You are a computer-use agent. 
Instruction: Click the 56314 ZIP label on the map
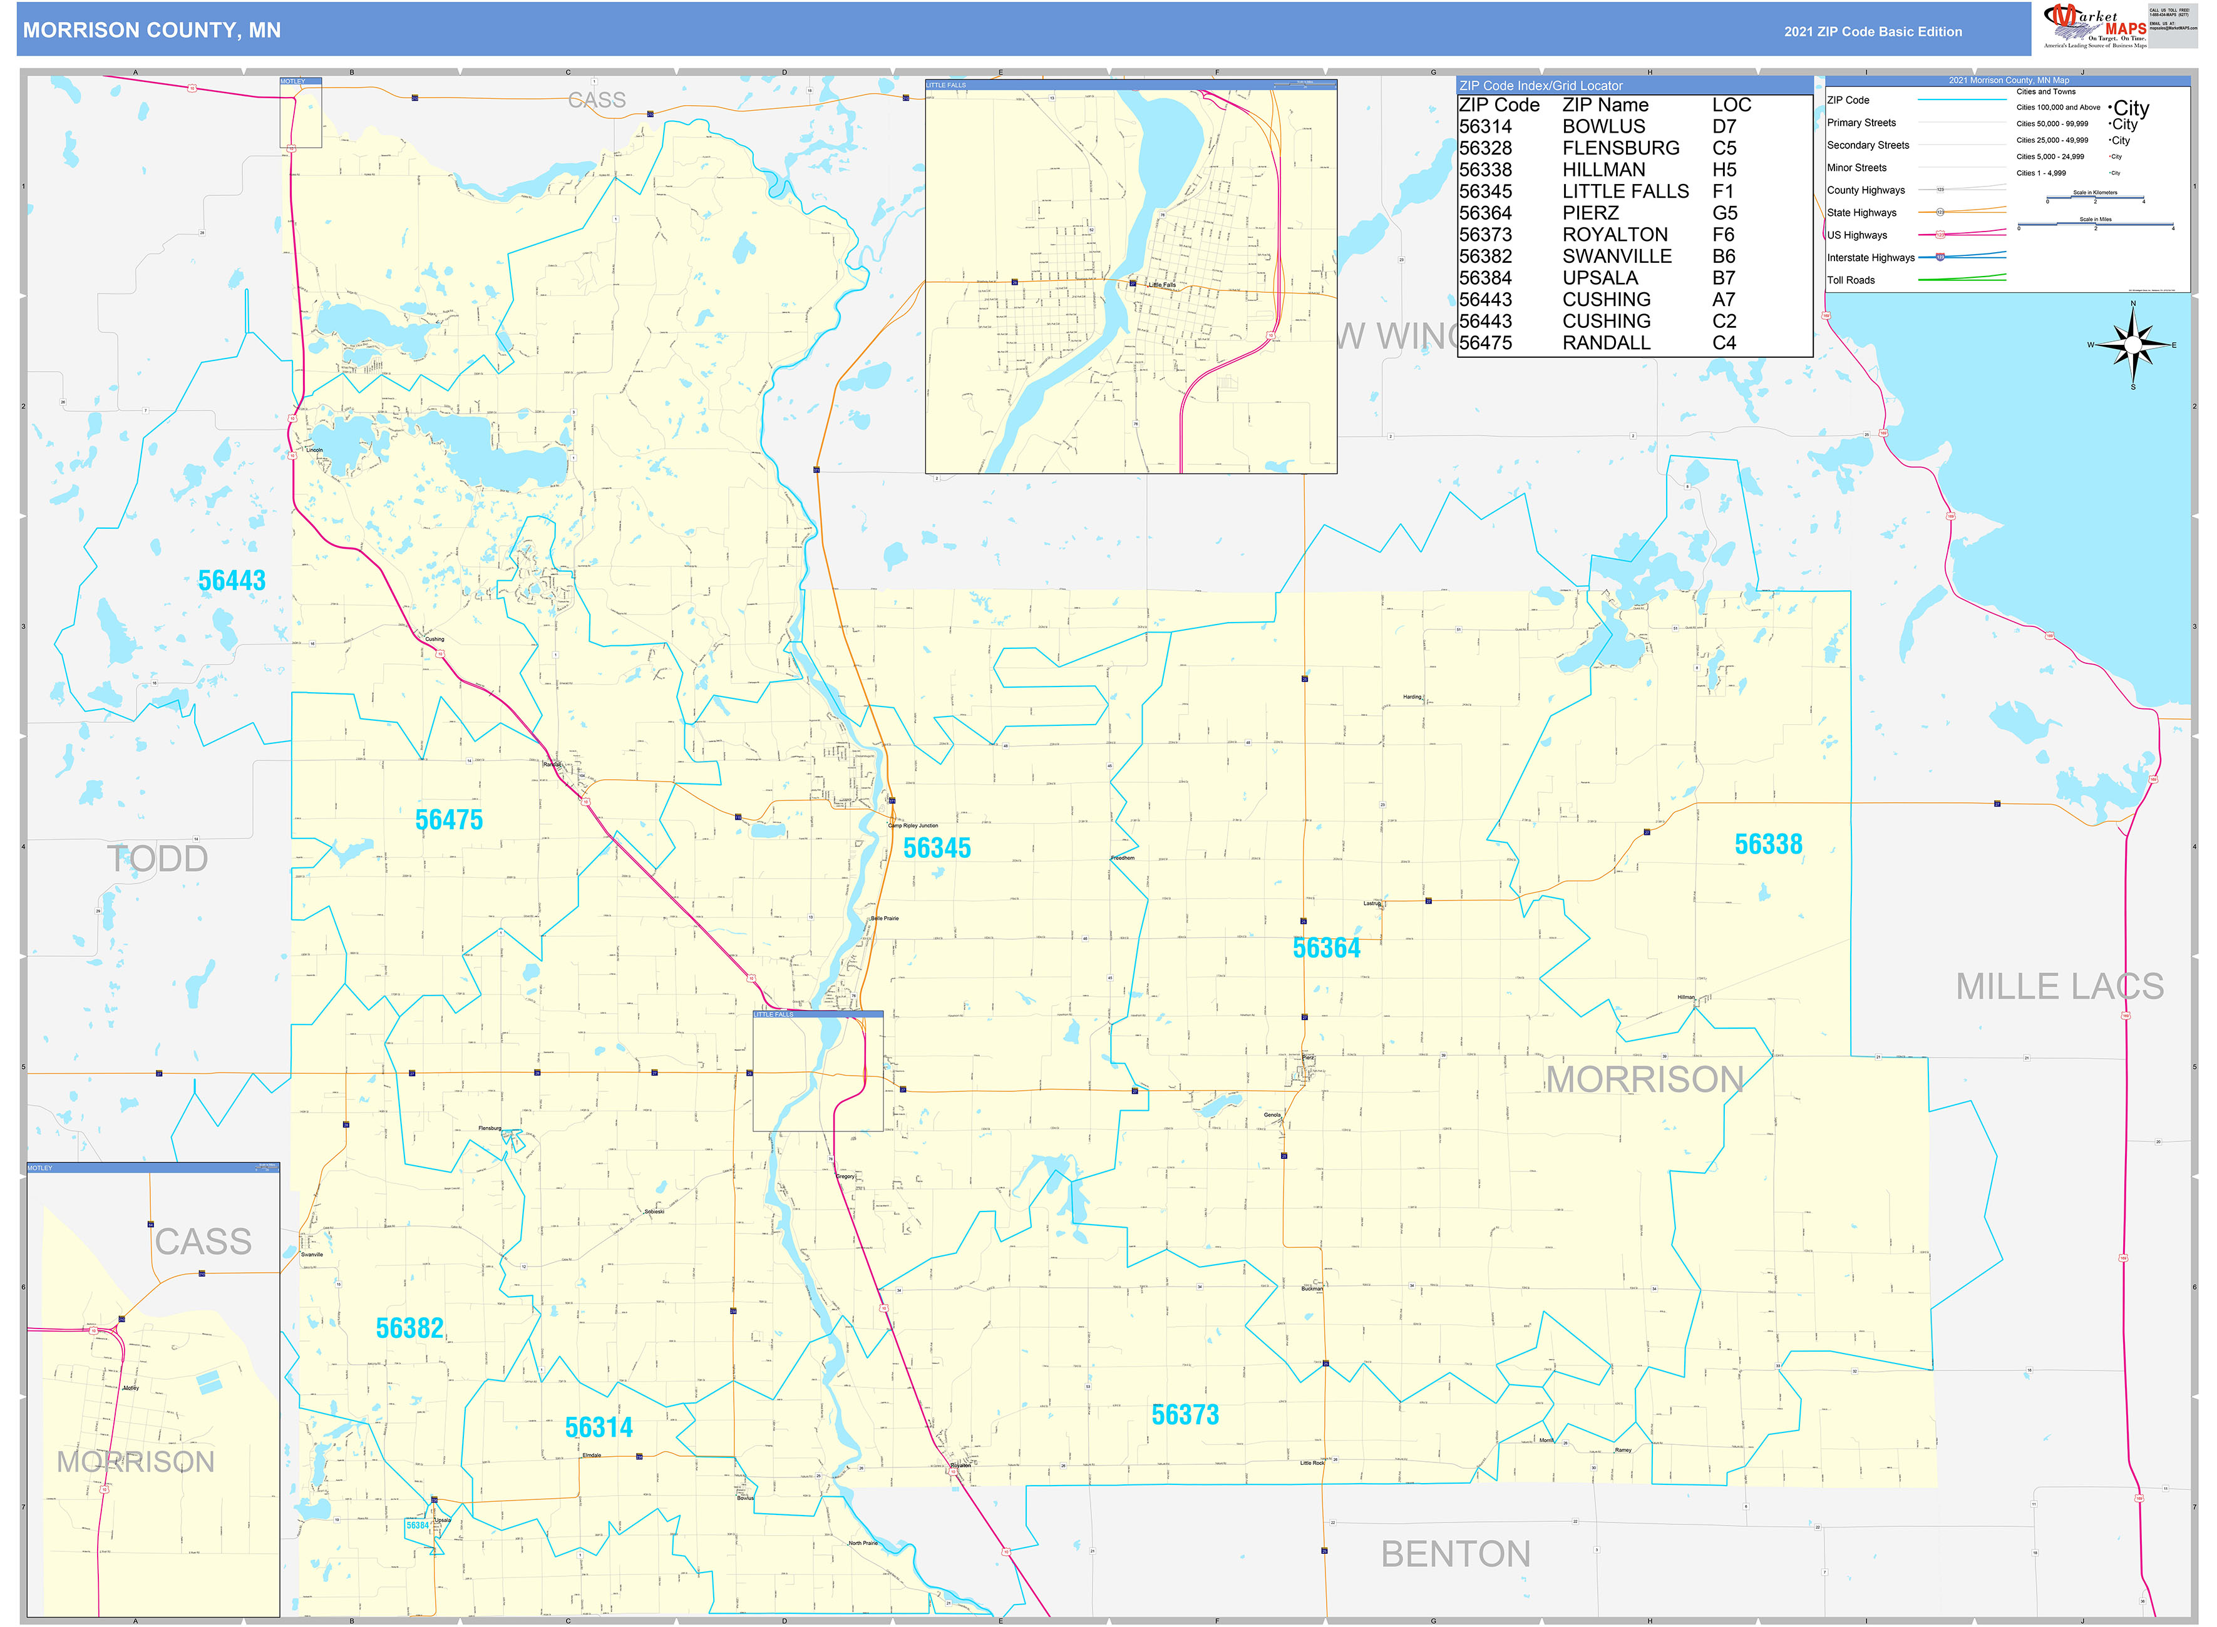pos(599,1428)
